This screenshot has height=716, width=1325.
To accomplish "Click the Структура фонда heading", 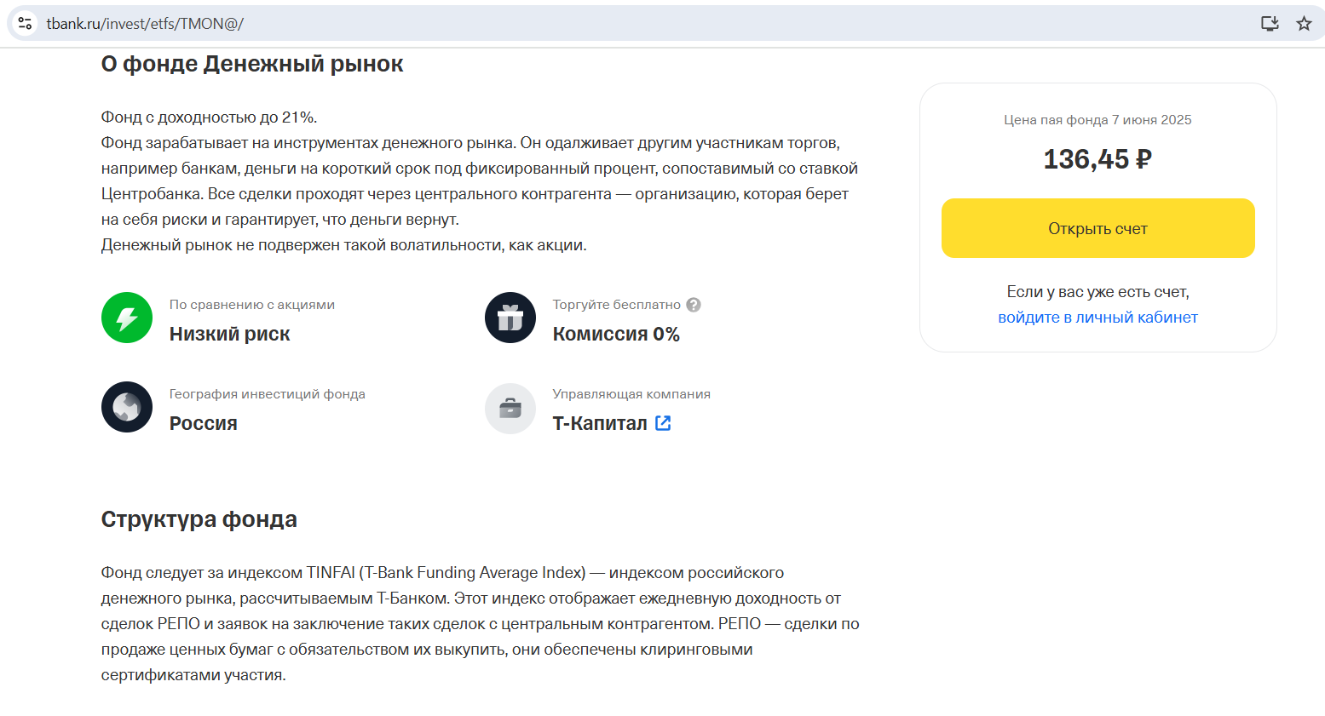I will pyautogui.click(x=199, y=519).
